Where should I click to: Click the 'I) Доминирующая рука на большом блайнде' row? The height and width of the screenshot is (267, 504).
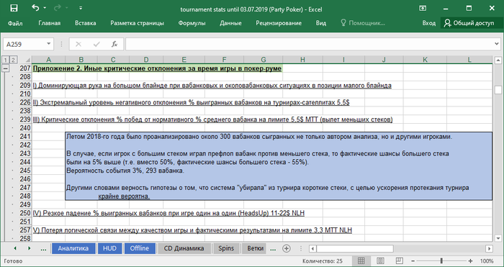pyautogui.click(x=212, y=86)
